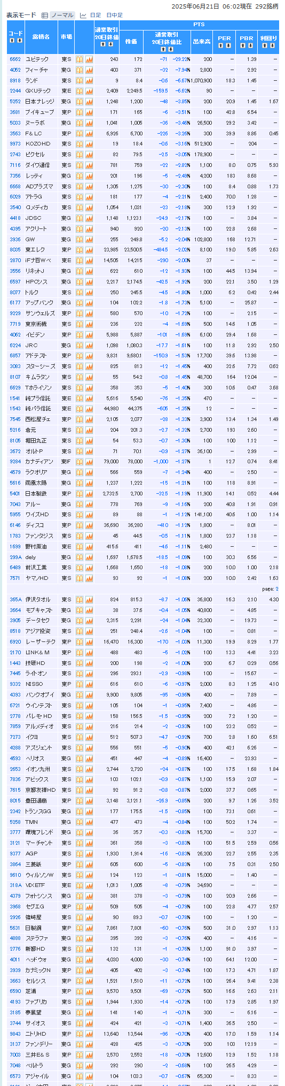Open the book icon for トルク
This screenshot has width=285, height=1086.
[80, 293]
